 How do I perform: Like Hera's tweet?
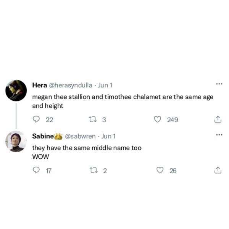pos(157,119)
